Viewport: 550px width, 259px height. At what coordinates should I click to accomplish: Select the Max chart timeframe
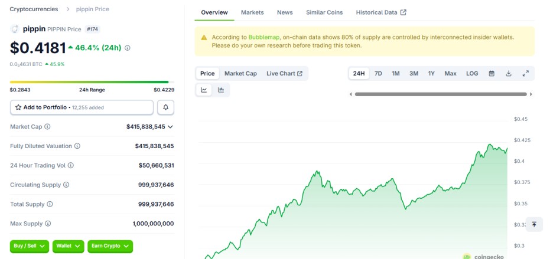tap(450, 74)
